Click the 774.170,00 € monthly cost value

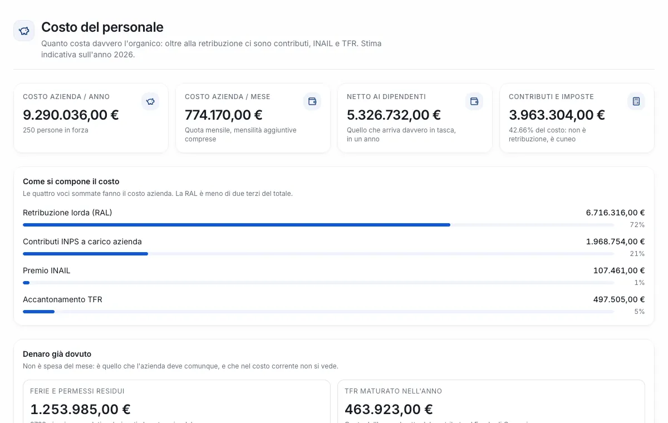224,115
